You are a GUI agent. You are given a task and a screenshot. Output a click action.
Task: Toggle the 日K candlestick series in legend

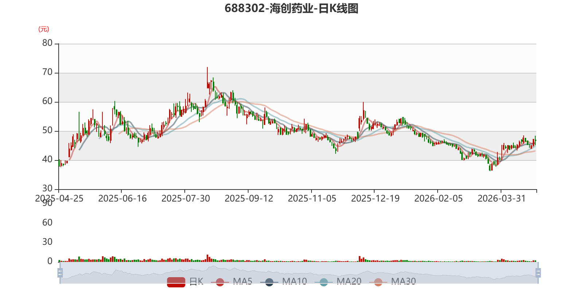185,282
